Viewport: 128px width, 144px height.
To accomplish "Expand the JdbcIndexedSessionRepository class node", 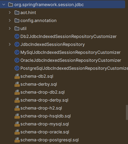I will (x=10, y=45).
